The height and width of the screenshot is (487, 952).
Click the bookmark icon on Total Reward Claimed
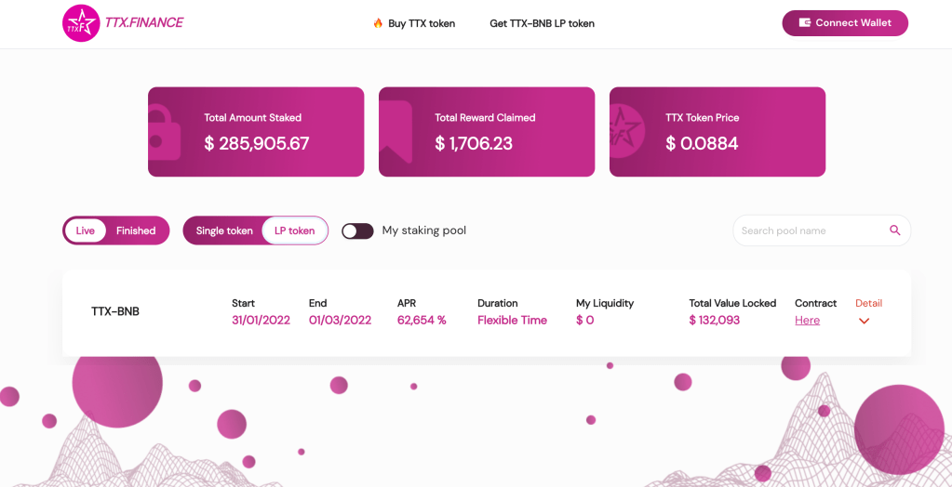click(x=396, y=132)
